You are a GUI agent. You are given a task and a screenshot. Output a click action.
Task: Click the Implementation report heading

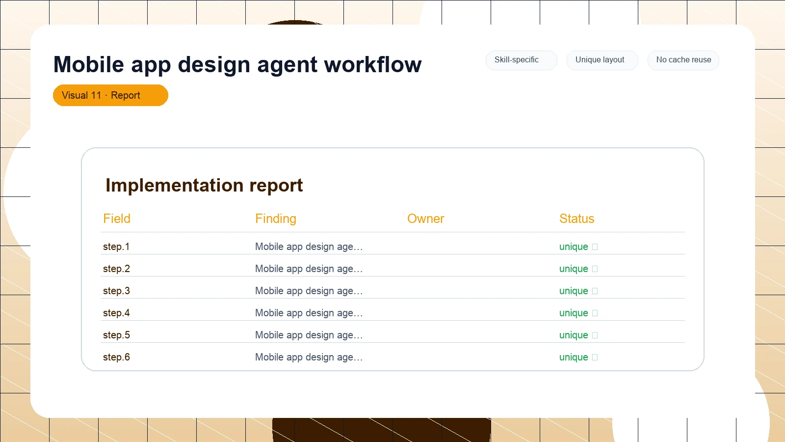point(204,186)
